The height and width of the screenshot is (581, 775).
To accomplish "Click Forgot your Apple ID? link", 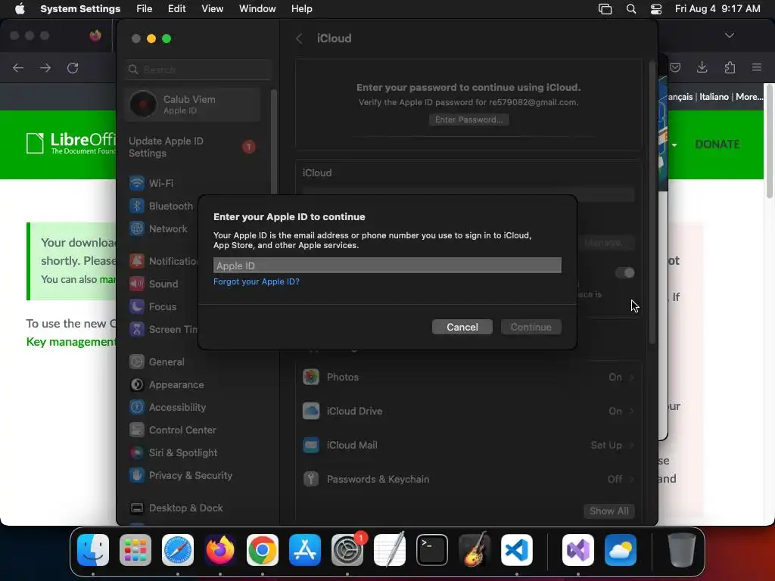I will [256, 281].
